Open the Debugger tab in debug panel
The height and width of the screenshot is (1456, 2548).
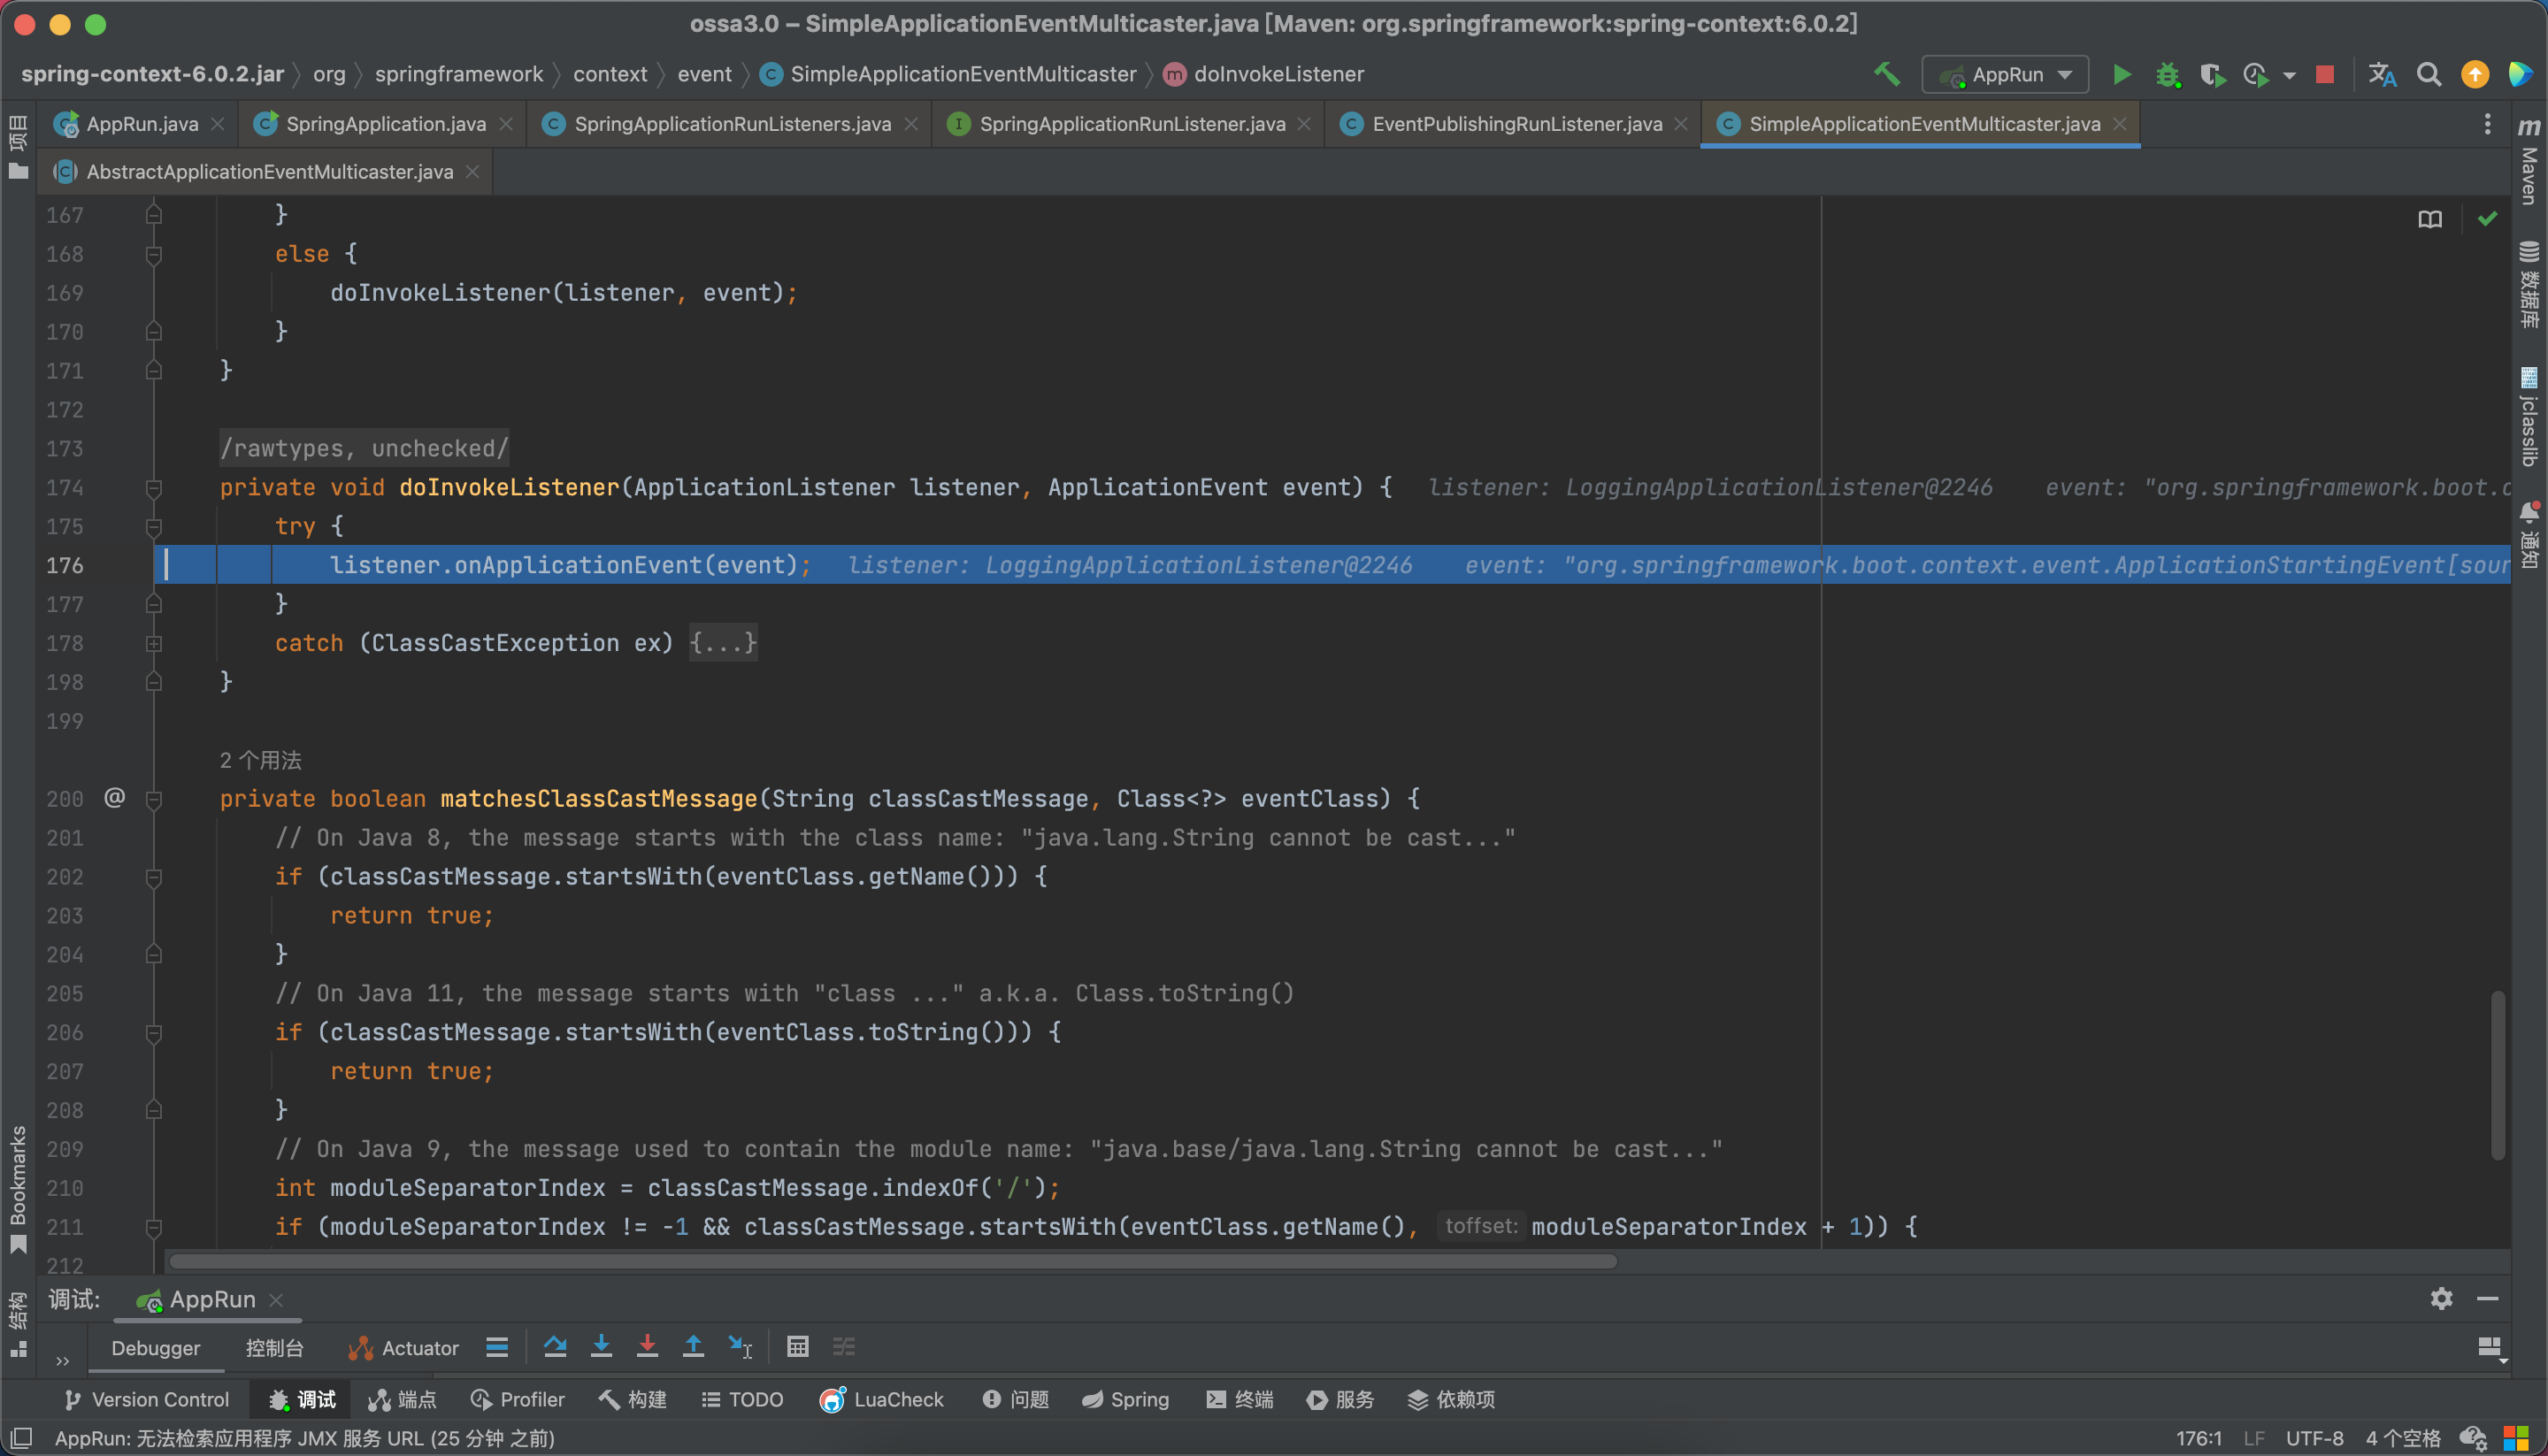156,1348
